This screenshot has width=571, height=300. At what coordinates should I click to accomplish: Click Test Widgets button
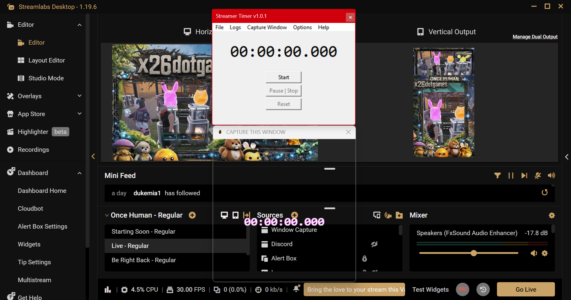tap(430, 290)
